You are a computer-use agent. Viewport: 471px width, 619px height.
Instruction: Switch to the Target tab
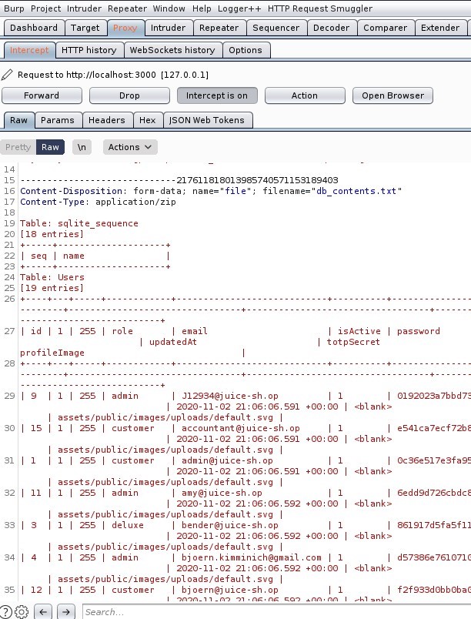pyautogui.click(x=85, y=28)
